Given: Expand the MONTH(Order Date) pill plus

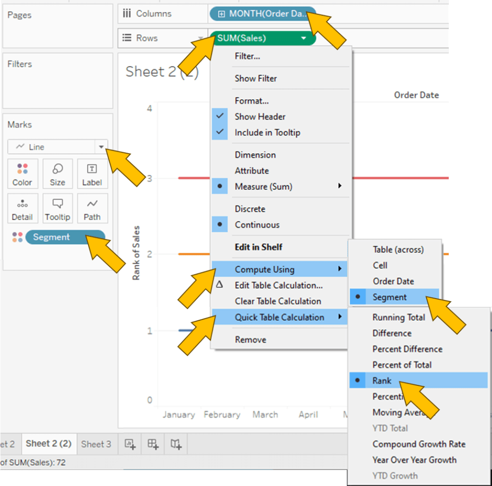Looking at the screenshot, I should [x=221, y=14].
